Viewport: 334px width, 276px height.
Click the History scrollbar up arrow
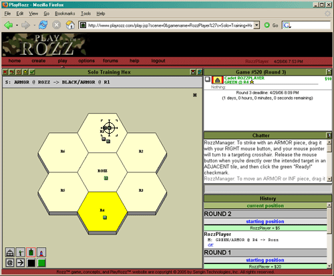329,204
